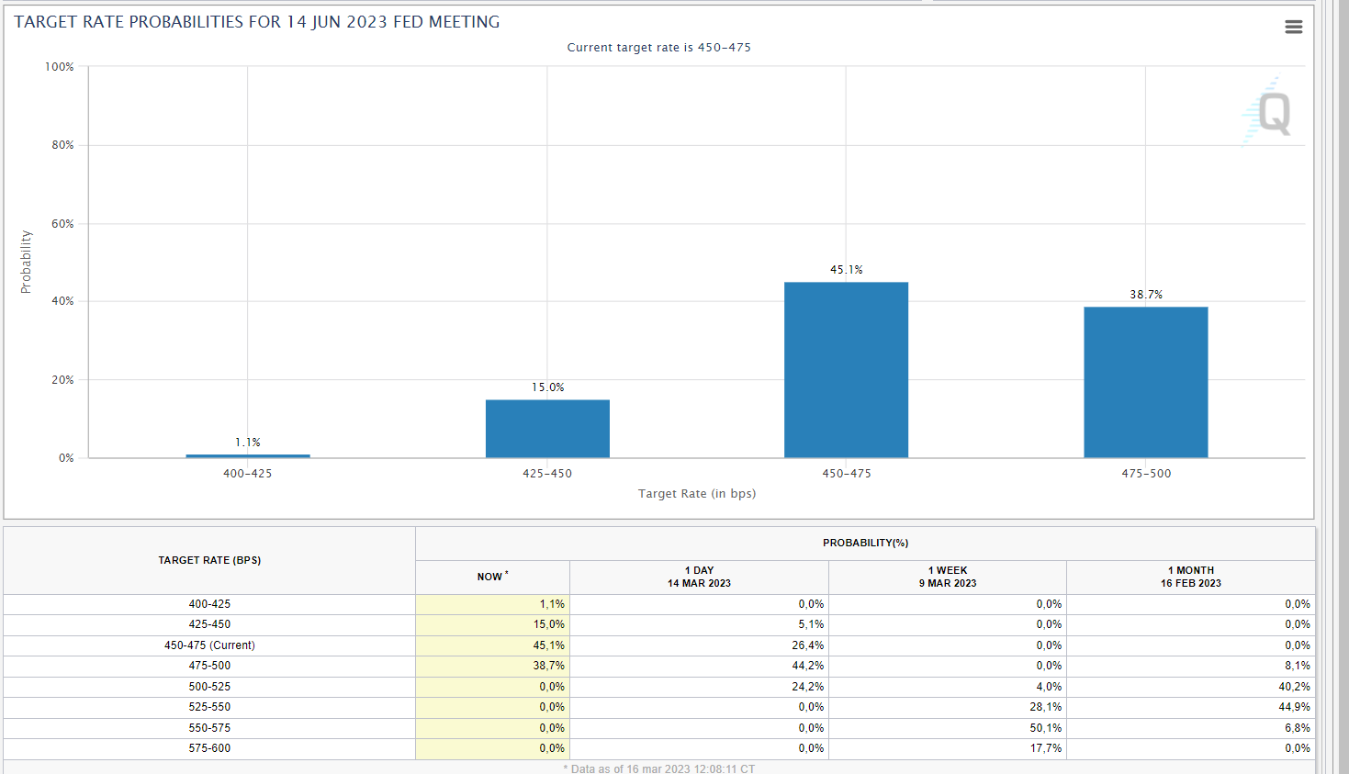
Task: Select the 1 WEEK 9 MAR 2023 header
Action: coord(947,577)
